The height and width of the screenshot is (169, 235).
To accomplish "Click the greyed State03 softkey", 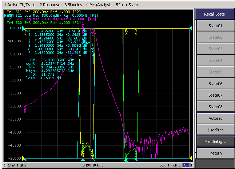I will [215, 49].
